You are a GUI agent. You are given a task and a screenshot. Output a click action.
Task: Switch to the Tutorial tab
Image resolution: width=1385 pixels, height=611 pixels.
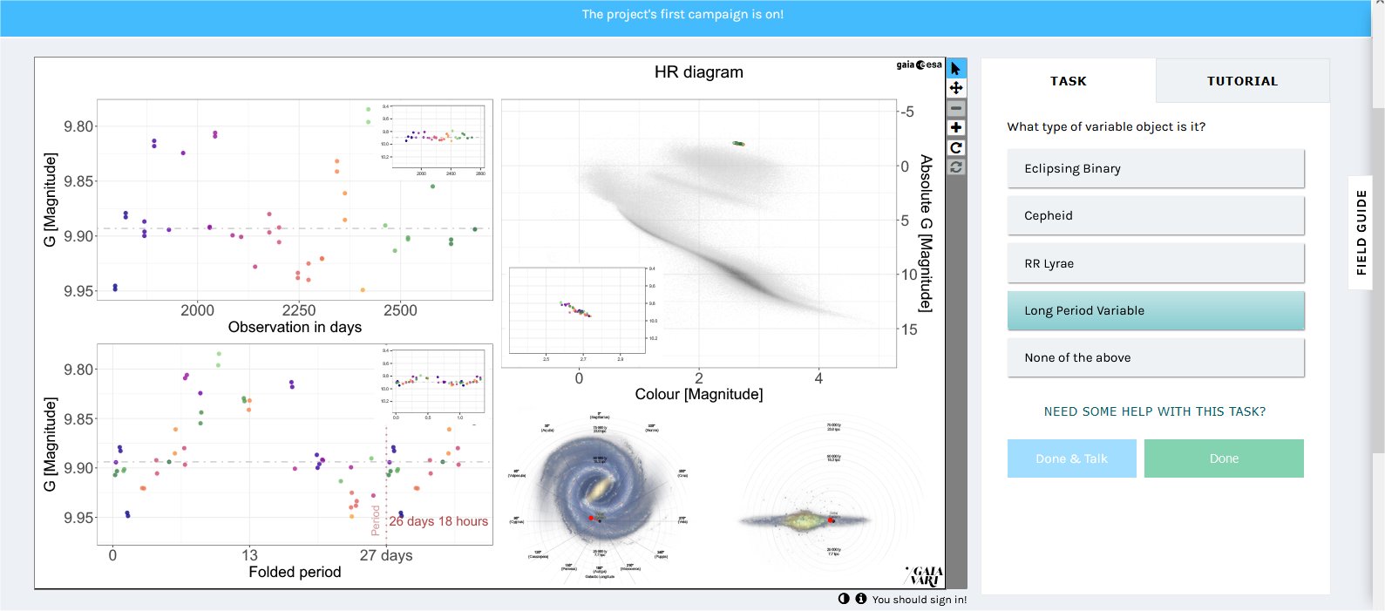pos(1243,81)
